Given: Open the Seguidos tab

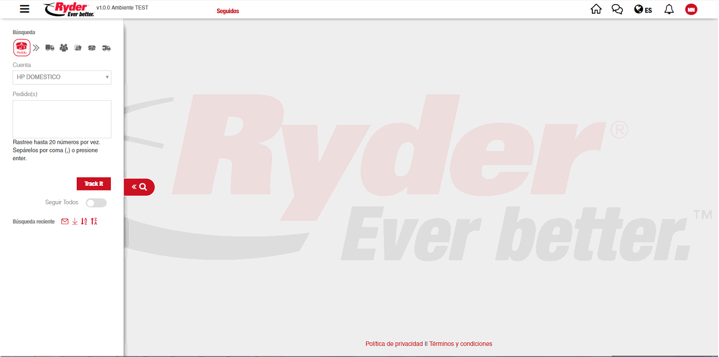Looking at the screenshot, I should tap(228, 11).
